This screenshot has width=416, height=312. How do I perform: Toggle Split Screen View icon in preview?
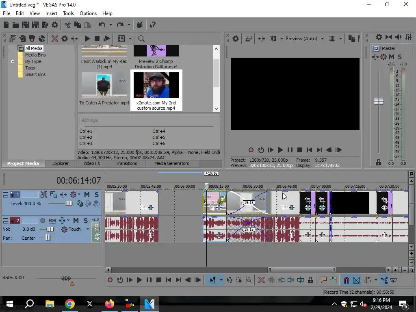click(273, 39)
